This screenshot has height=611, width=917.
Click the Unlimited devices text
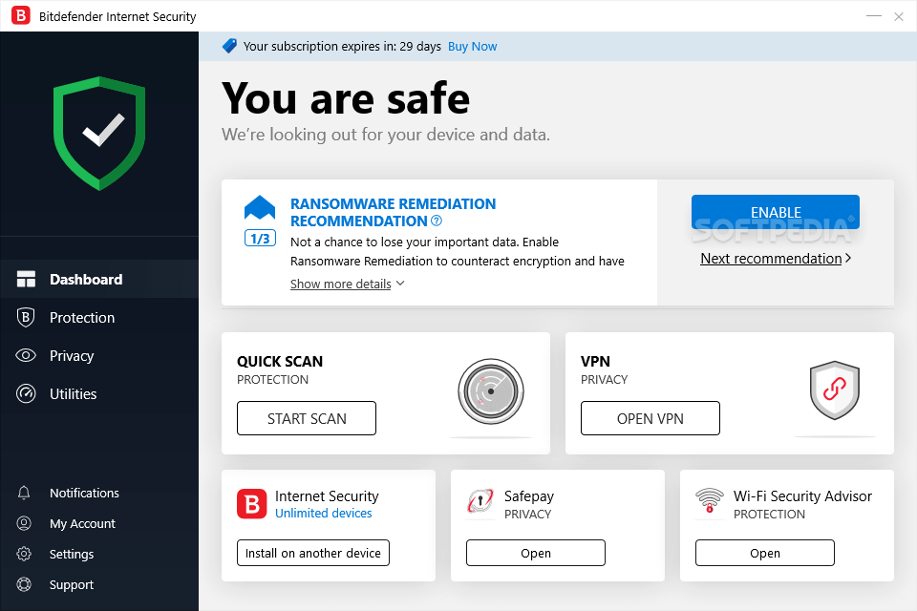(324, 513)
